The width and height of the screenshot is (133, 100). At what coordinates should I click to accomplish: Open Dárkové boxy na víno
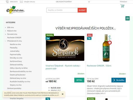click(18, 78)
